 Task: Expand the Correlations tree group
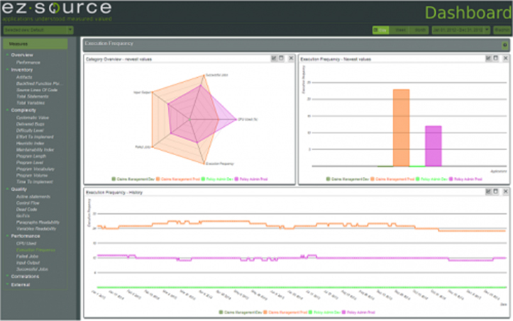point(7,276)
